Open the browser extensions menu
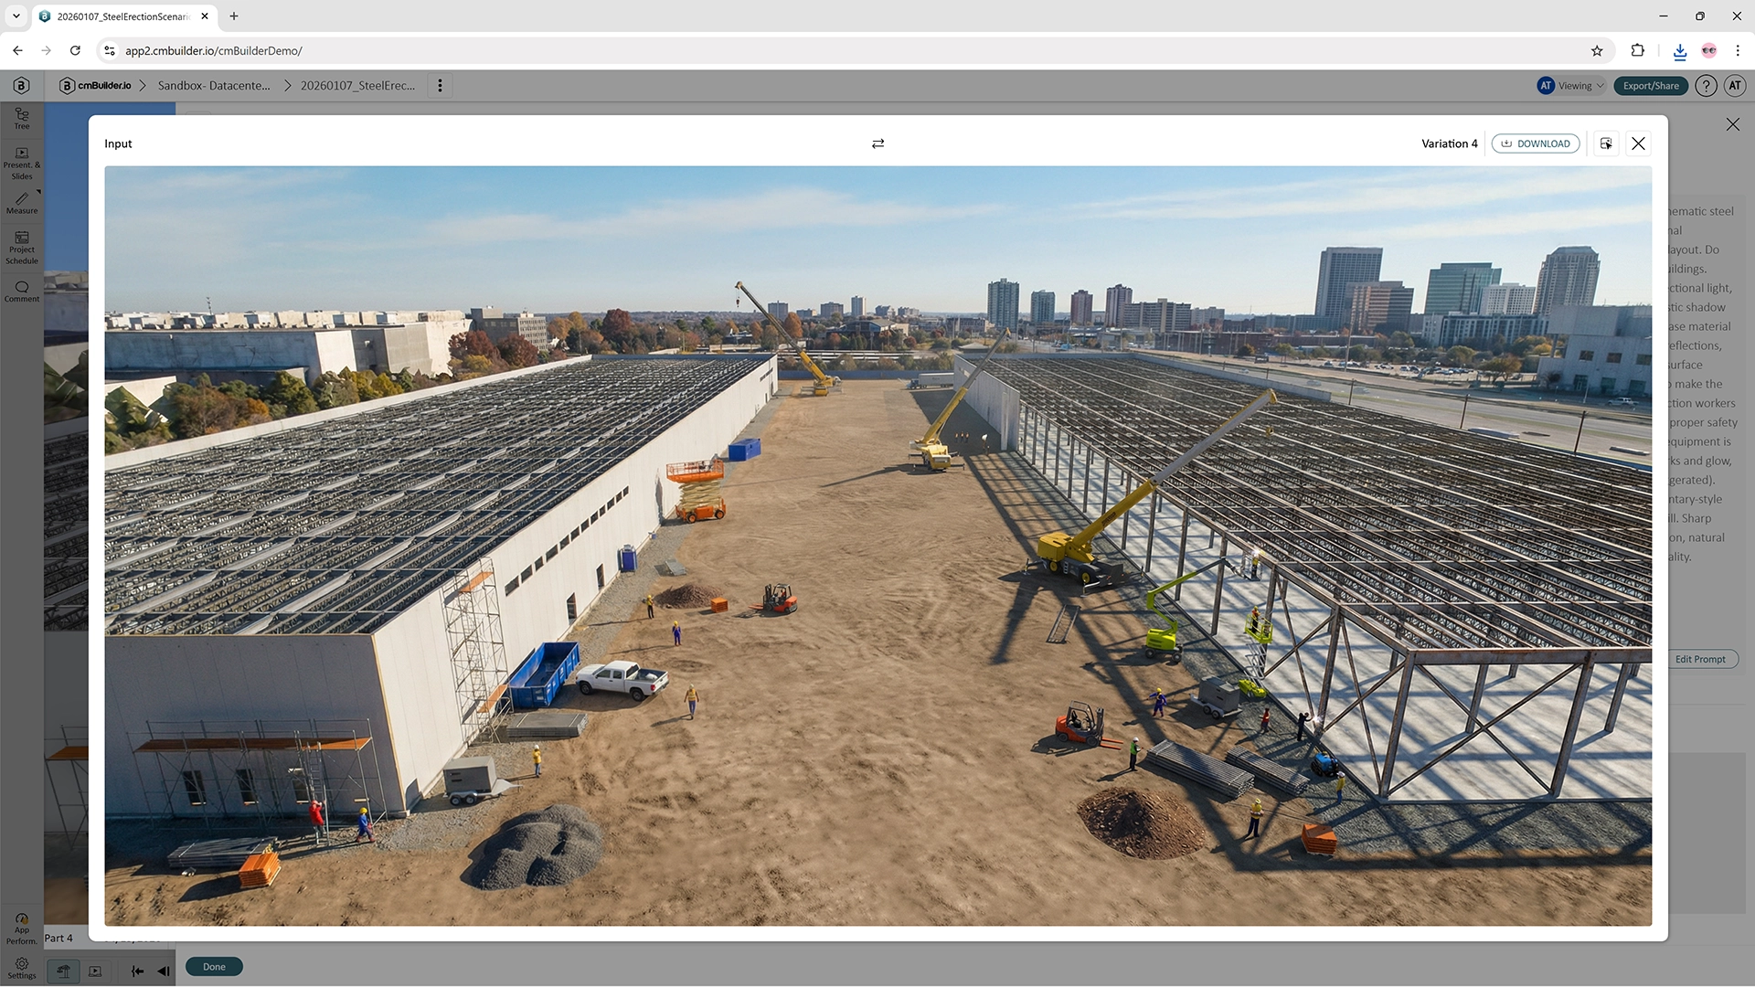This screenshot has width=1755, height=987. (1638, 51)
